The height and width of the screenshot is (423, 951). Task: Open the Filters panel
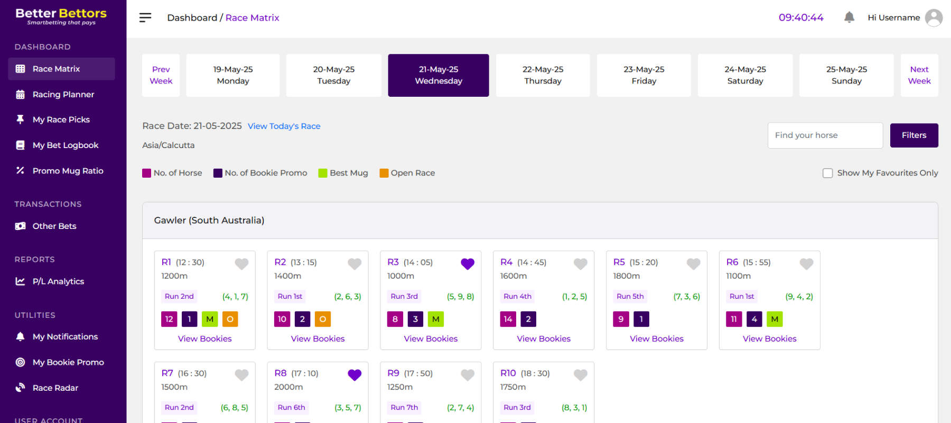pyautogui.click(x=913, y=135)
